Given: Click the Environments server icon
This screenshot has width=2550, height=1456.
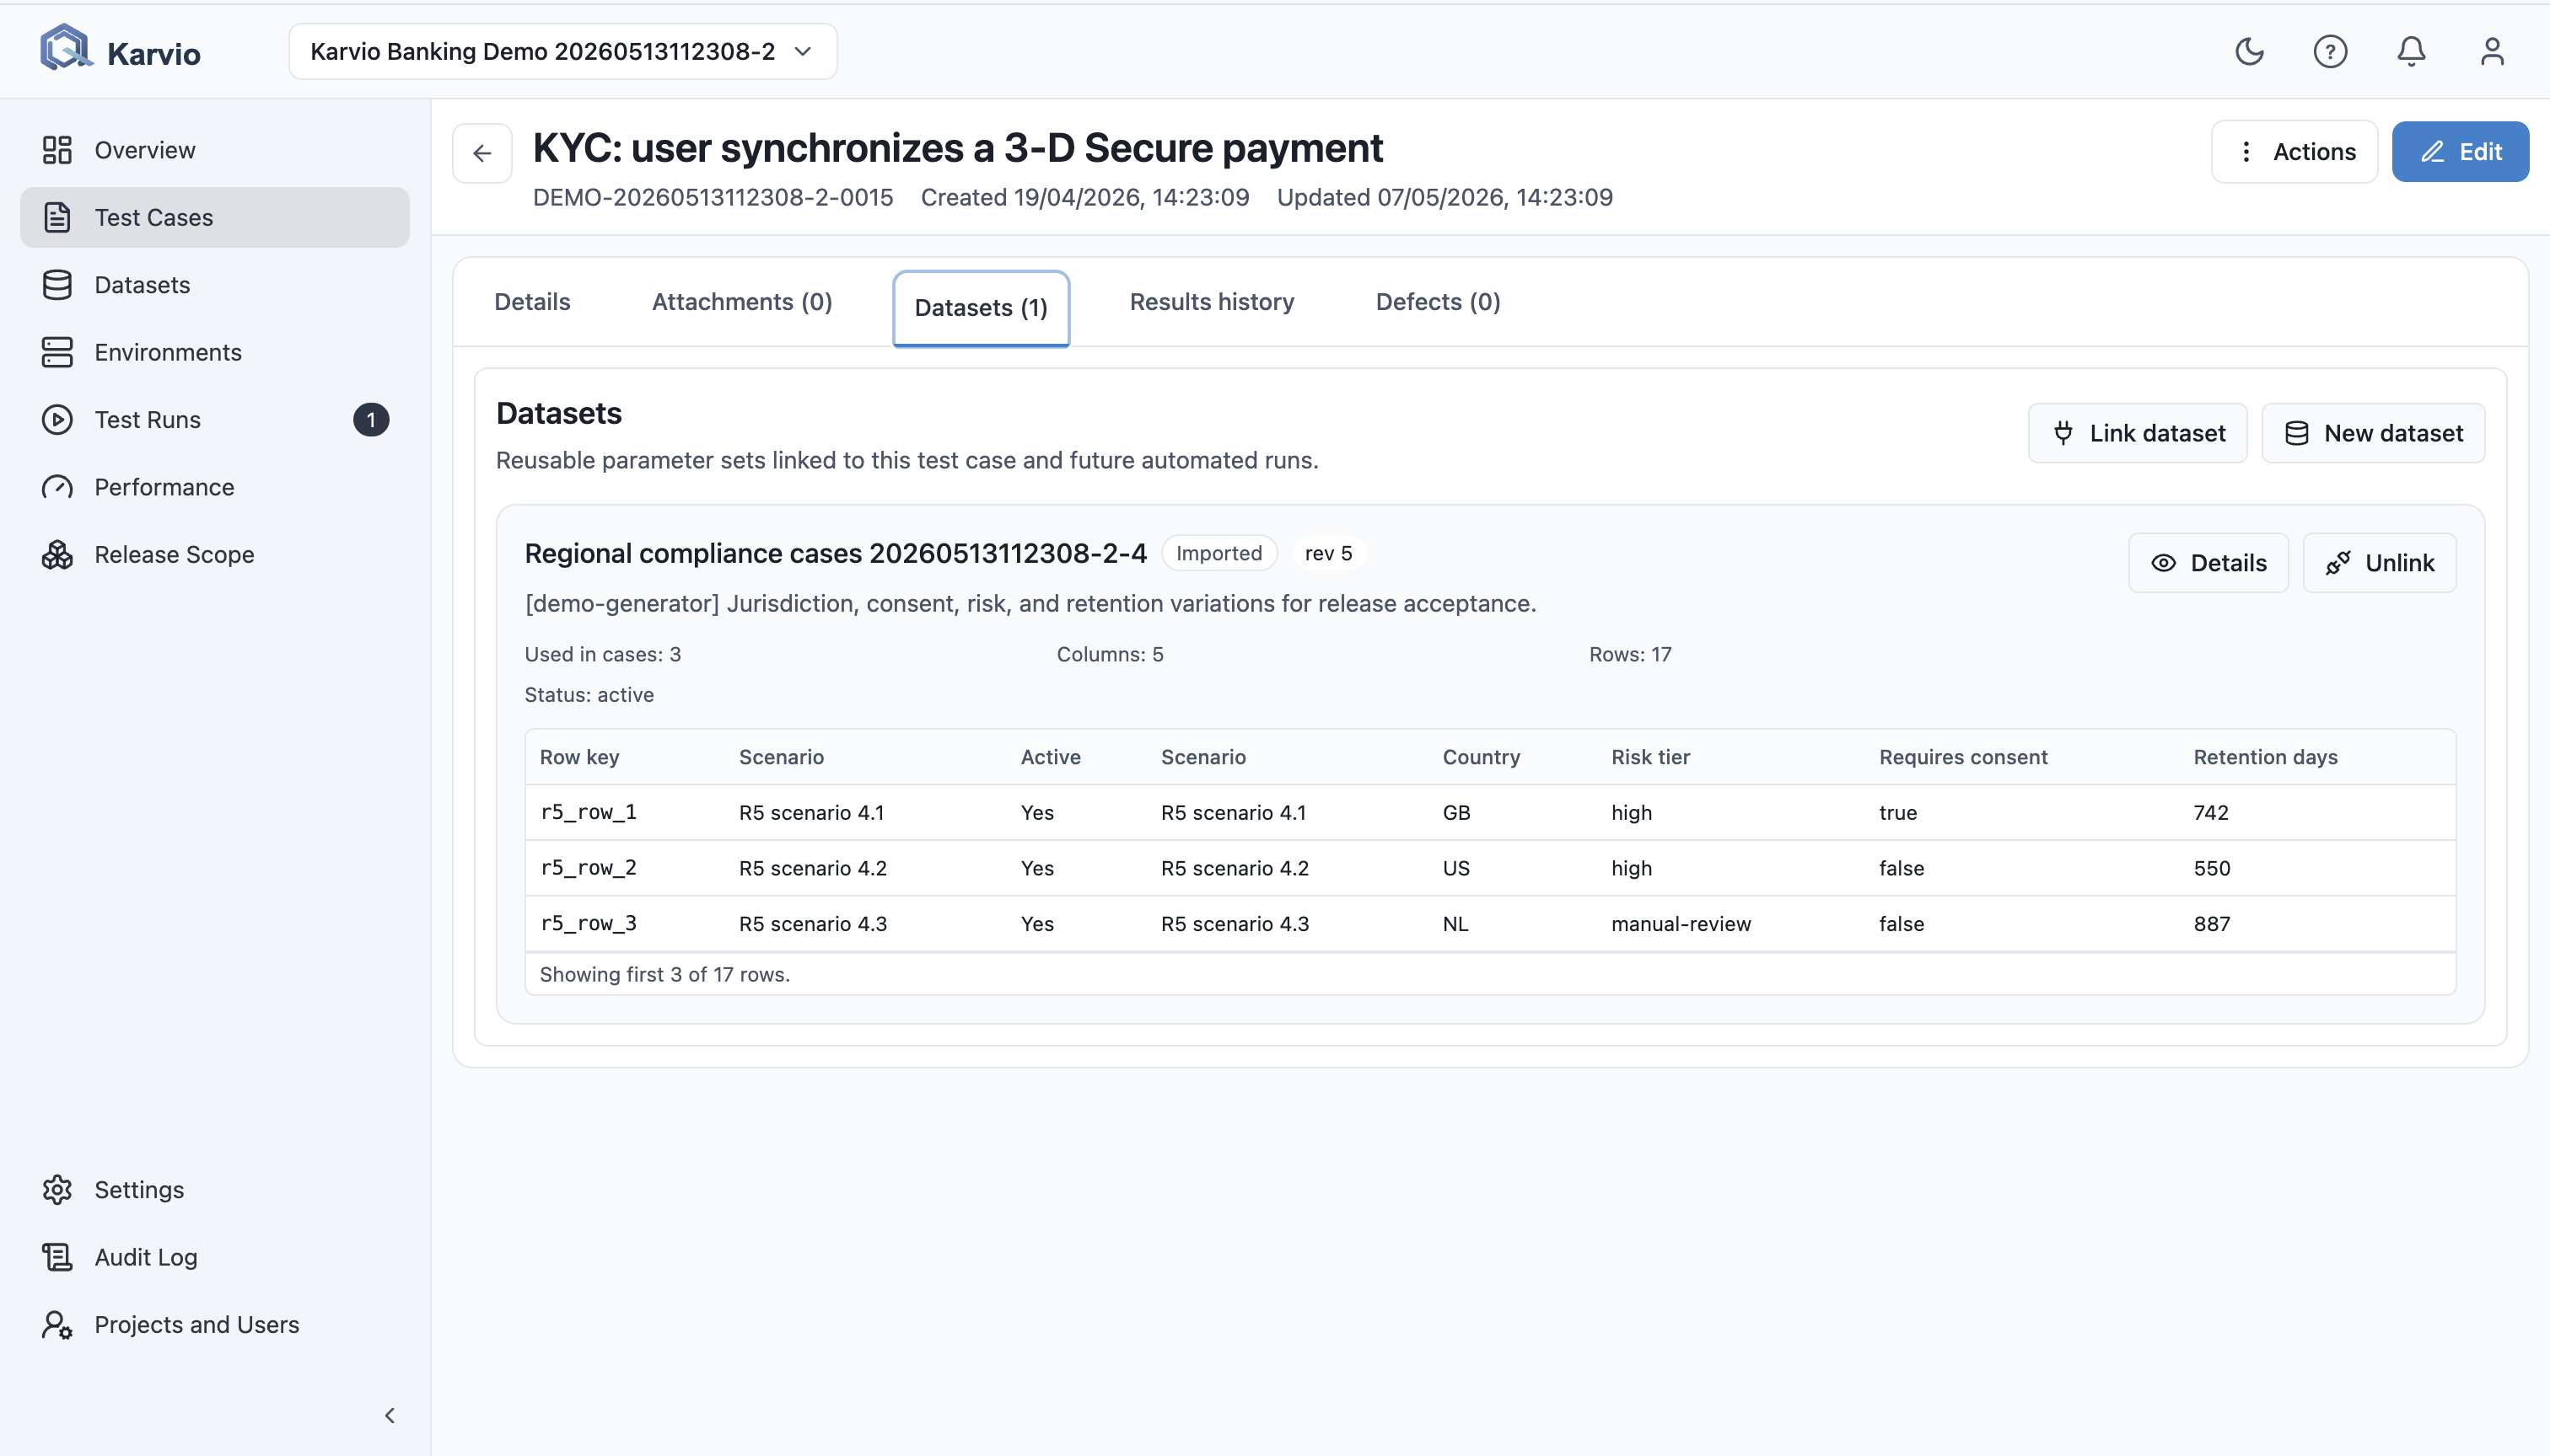Looking at the screenshot, I should point(57,352).
